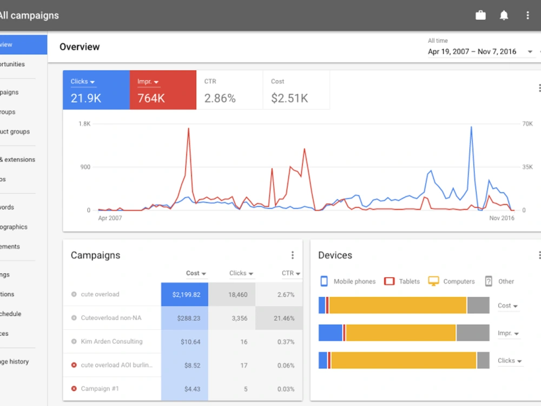Click the 21.46% CTR cell
The image size is (541, 406).
pos(279,318)
